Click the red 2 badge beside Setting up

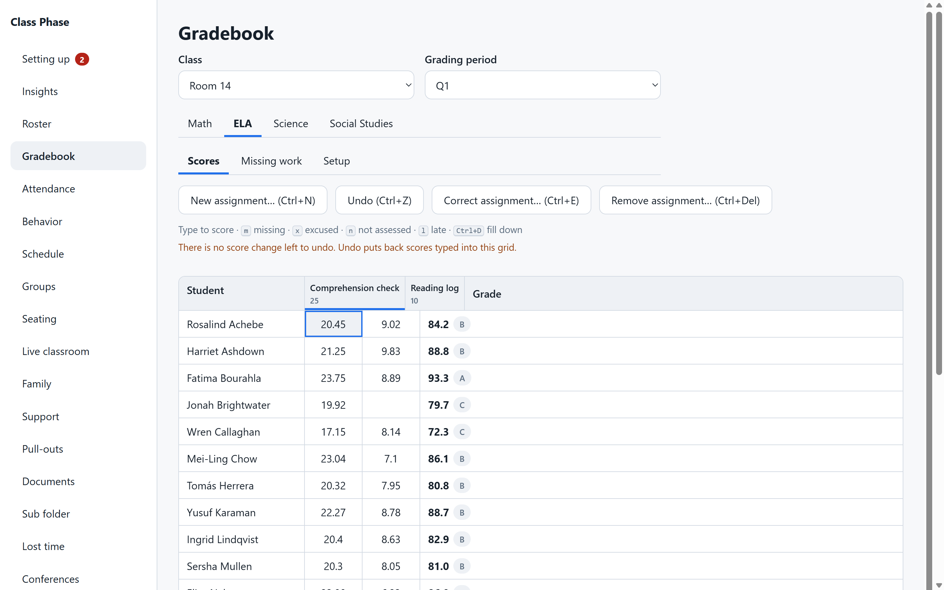[82, 59]
